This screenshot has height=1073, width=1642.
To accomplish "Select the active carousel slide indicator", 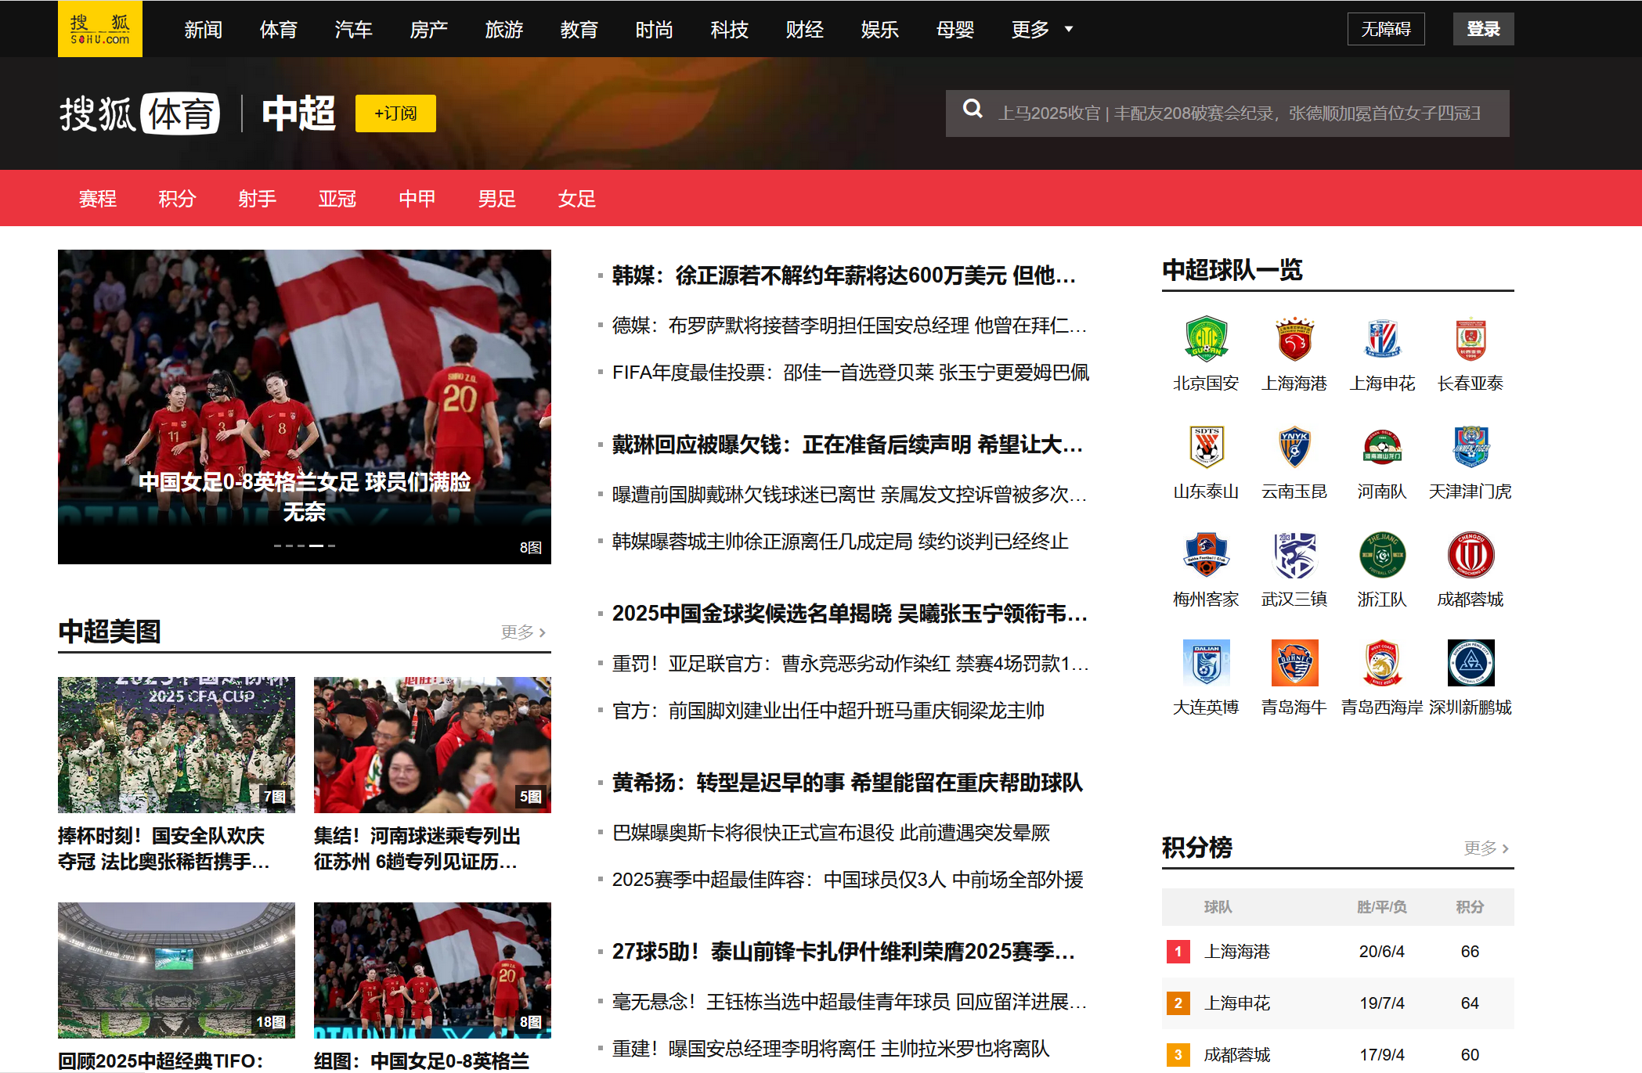I will [316, 546].
